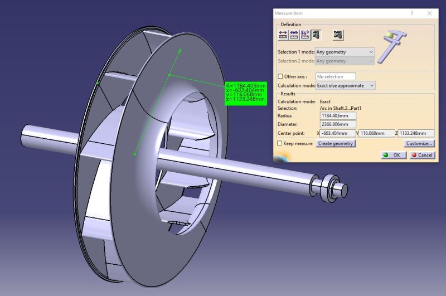Open the Selection 1 mode dropdown
The width and height of the screenshot is (446, 296).
click(x=345, y=52)
